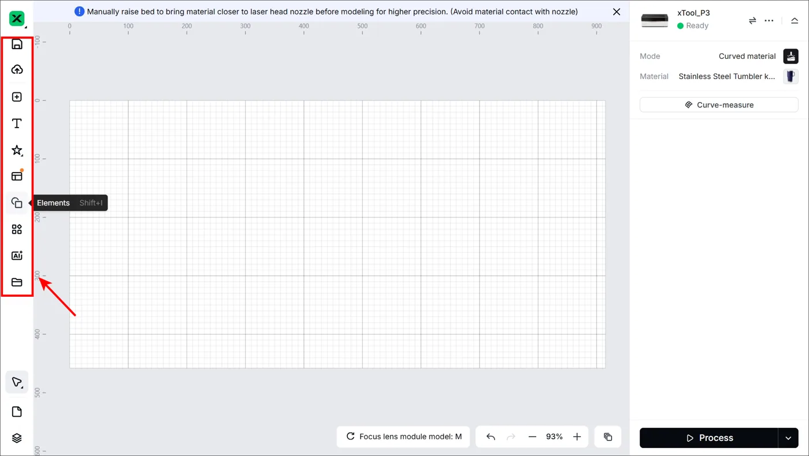Screen dimensions: 809x456
Task: Expand the Process dropdown arrow
Action: [x=788, y=438]
